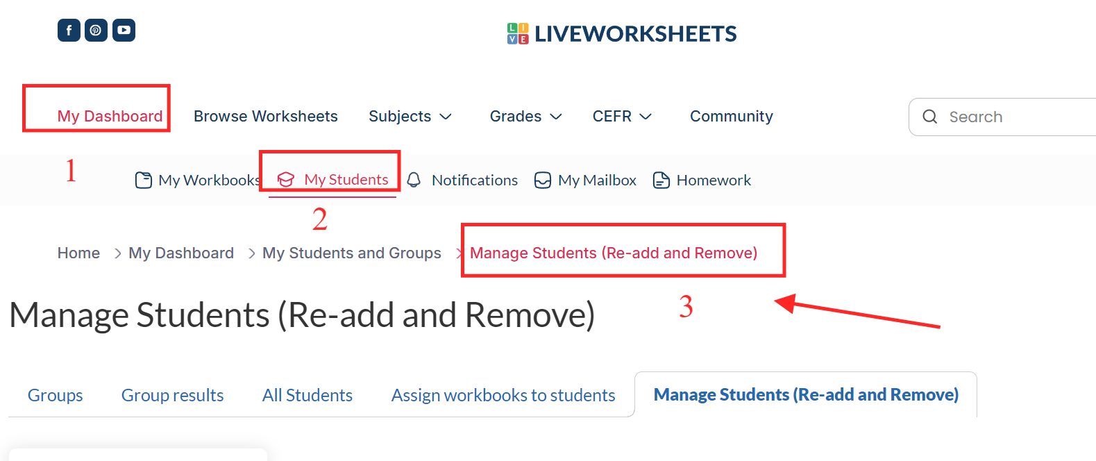Click the Home breadcrumb link
The width and height of the screenshot is (1096, 461).
coord(78,253)
